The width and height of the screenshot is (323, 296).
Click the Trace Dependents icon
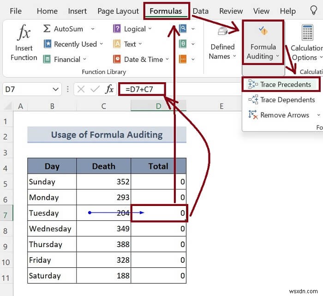point(253,100)
